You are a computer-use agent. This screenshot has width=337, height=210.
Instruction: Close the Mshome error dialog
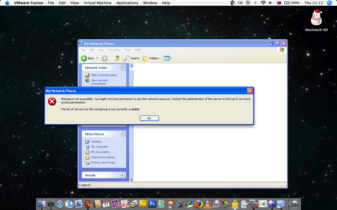[x=250, y=91]
